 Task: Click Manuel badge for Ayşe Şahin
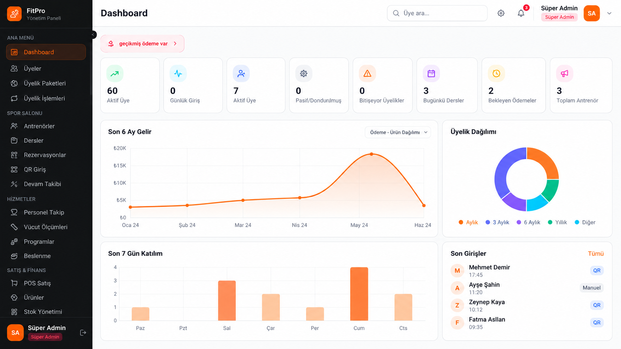tap(592, 288)
